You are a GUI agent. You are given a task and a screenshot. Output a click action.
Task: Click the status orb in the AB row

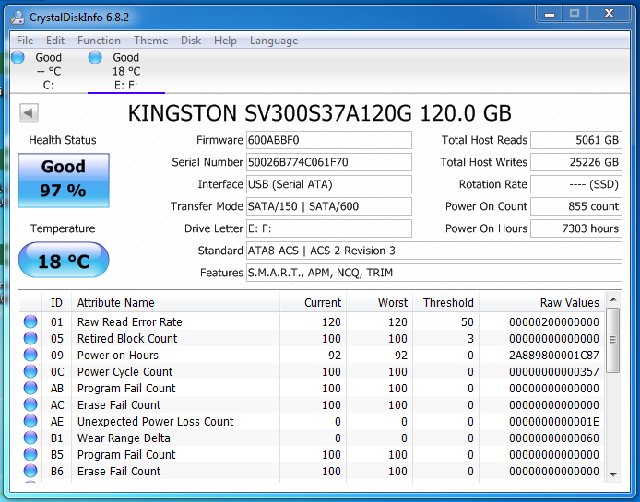(x=30, y=388)
